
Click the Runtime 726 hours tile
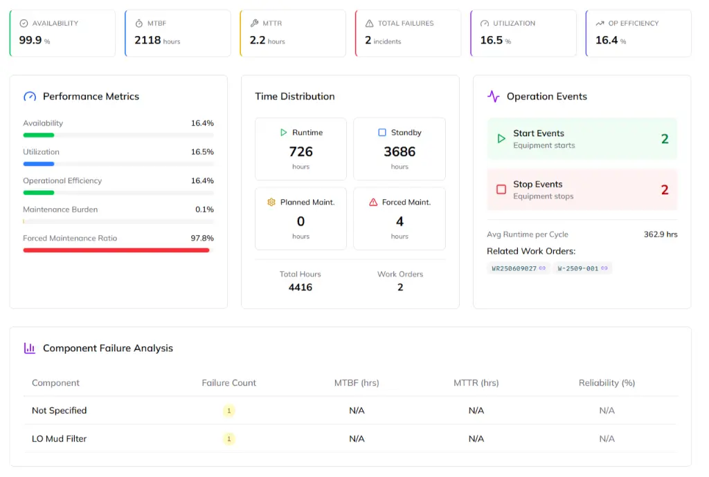[300, 149]
